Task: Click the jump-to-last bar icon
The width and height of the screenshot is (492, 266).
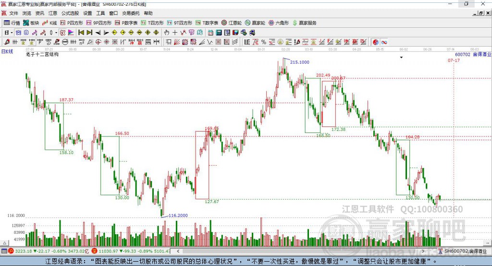Action: 89,33
